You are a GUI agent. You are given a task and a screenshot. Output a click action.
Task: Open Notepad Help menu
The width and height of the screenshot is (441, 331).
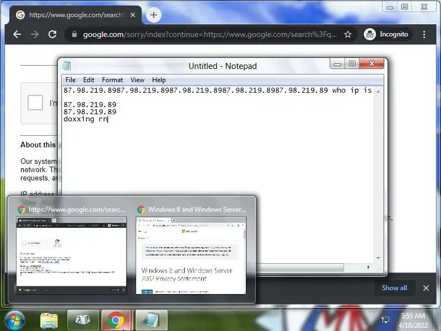point(159,80)
